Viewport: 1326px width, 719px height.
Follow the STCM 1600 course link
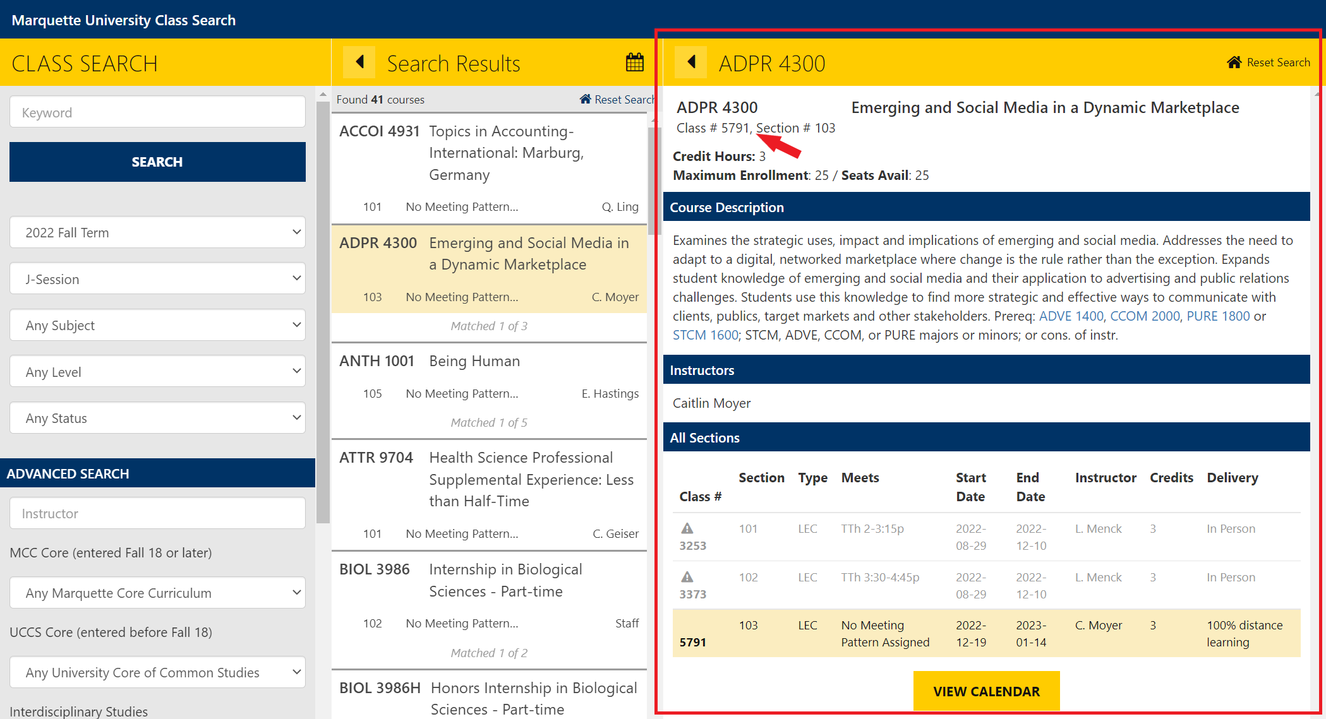(x=705, y=335)
